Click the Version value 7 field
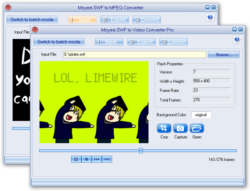Image resolution: width=250 pixels, height=191 pixels. pyautogui.click(x=212, y=72)
